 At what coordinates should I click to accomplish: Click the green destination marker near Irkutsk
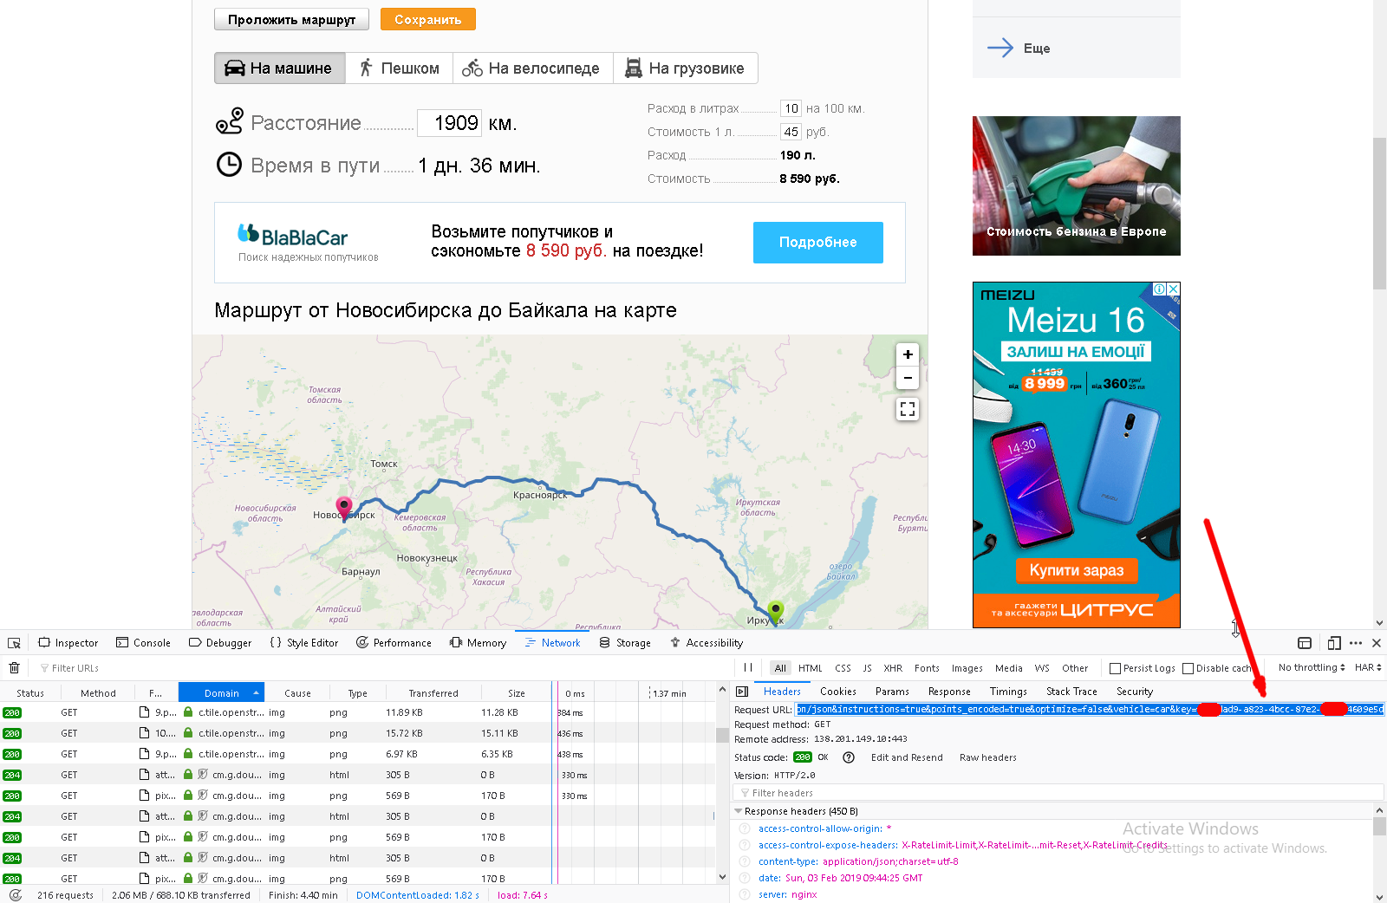[x=776, y=612]
